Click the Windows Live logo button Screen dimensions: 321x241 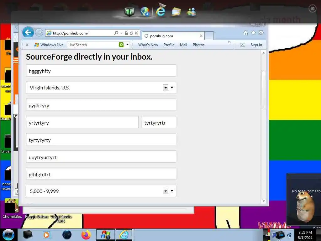(x=49, y=45)
